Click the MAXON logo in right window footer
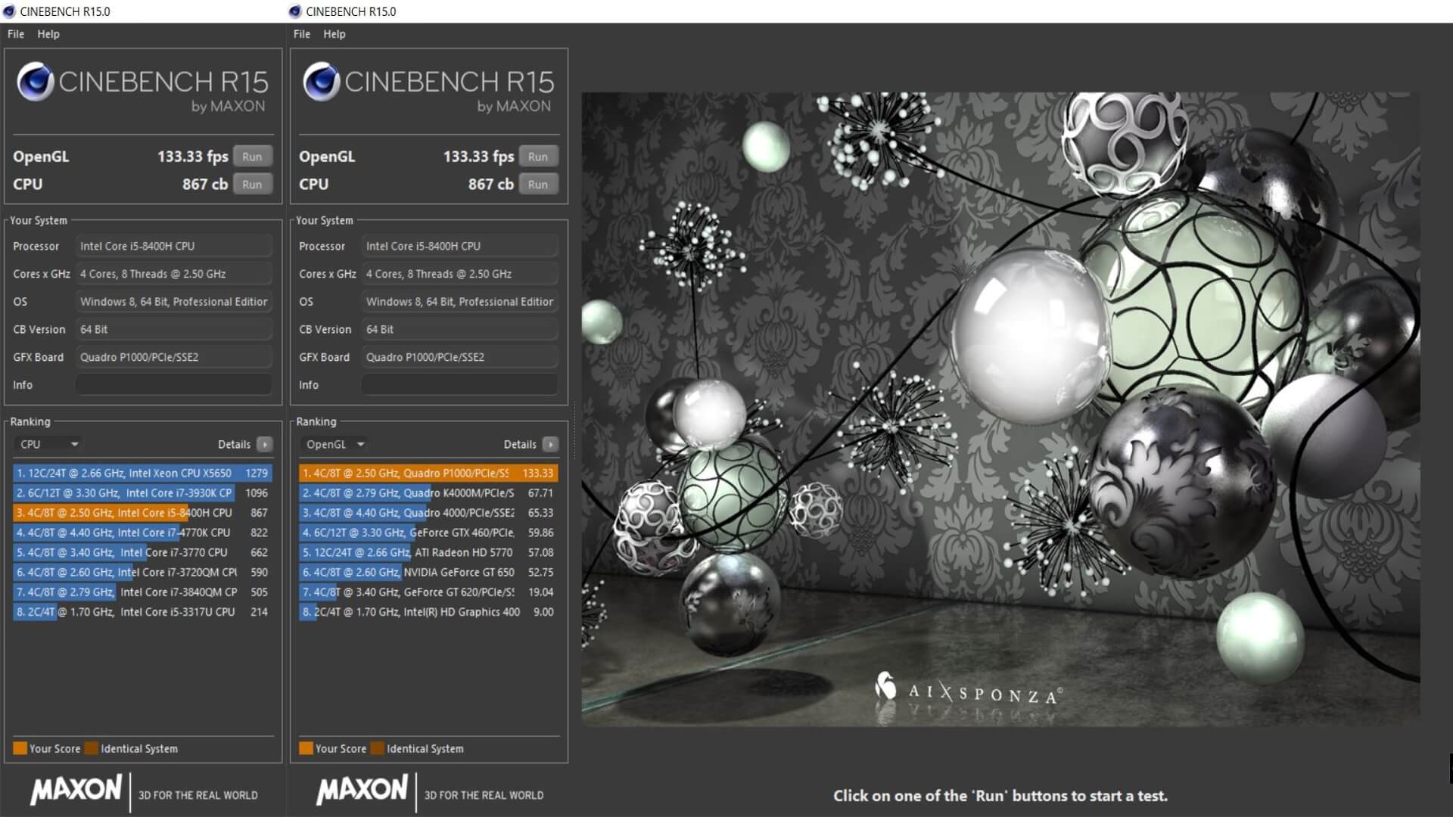Image resolution: width=1453 pixels, height=817 pixels. click(362, 791)
